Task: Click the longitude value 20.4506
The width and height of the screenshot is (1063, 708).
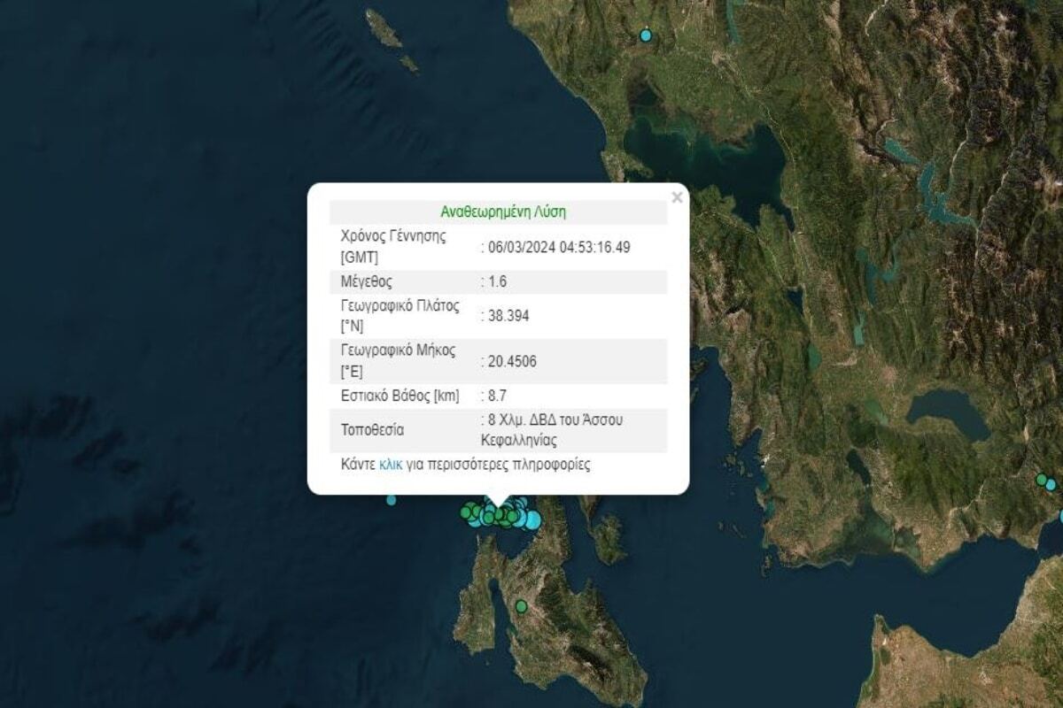Action: pyautogui.click(x=511, y=361)
